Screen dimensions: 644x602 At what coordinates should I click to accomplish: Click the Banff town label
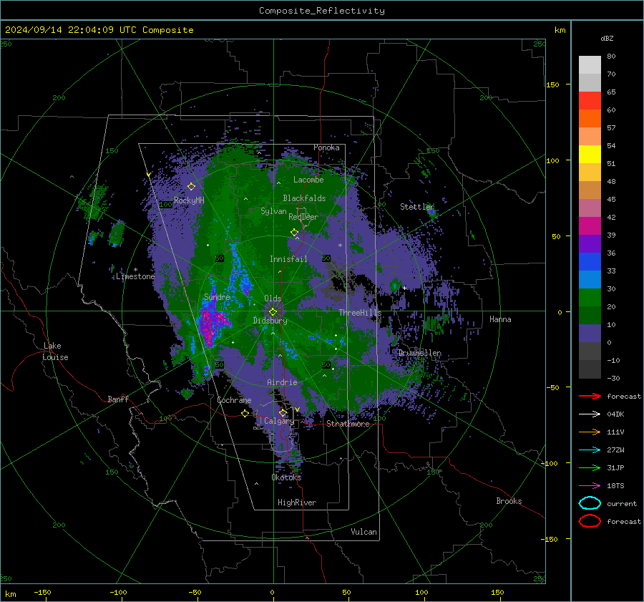pos(118,399)
